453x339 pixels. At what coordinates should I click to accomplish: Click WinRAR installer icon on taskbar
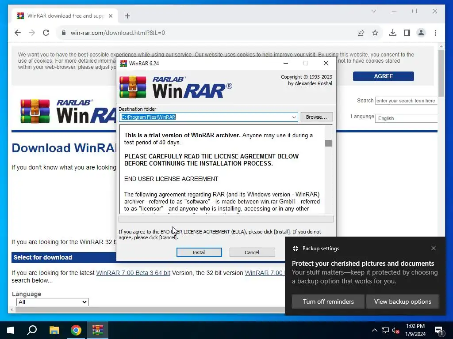point(98,330)
